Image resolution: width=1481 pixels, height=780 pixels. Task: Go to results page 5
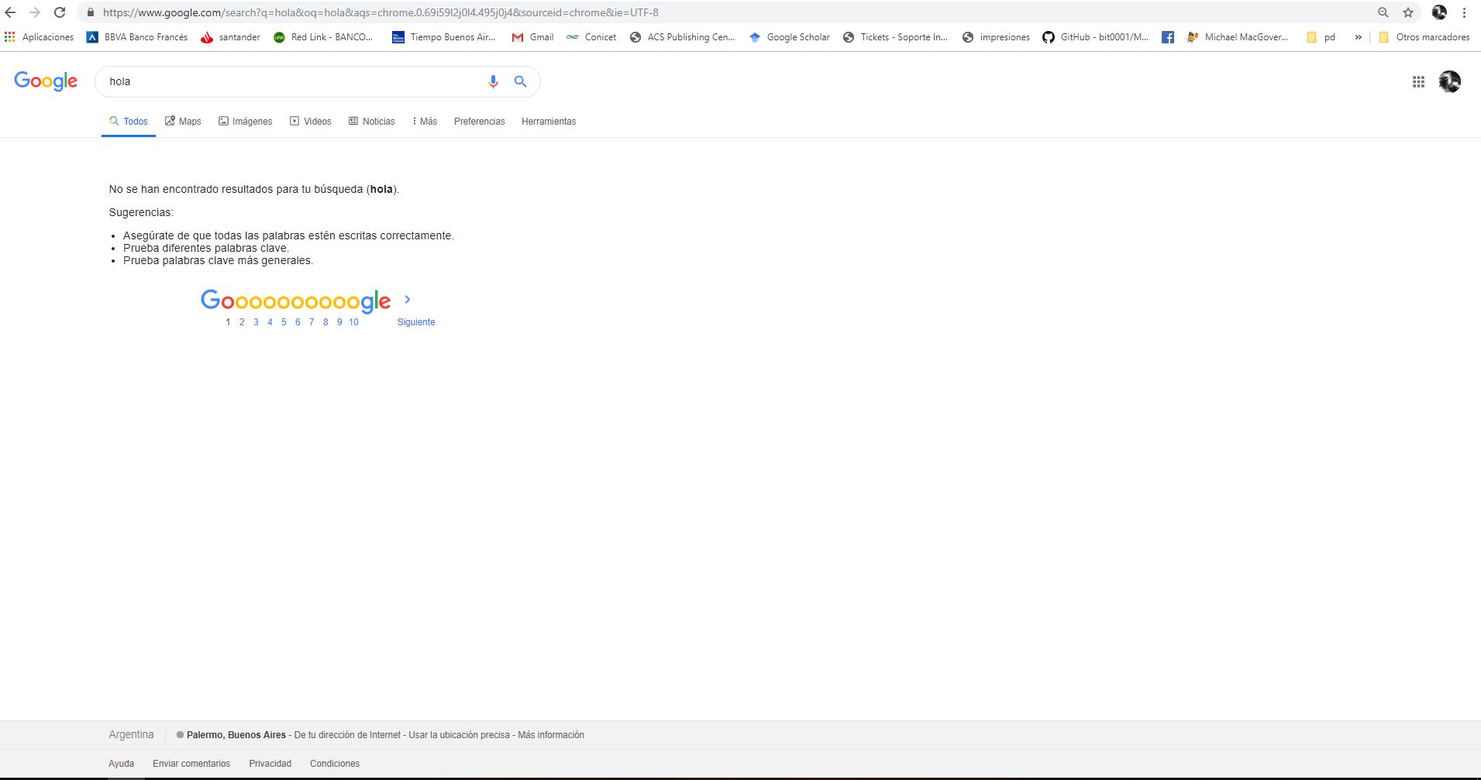(x=284, y=322)
